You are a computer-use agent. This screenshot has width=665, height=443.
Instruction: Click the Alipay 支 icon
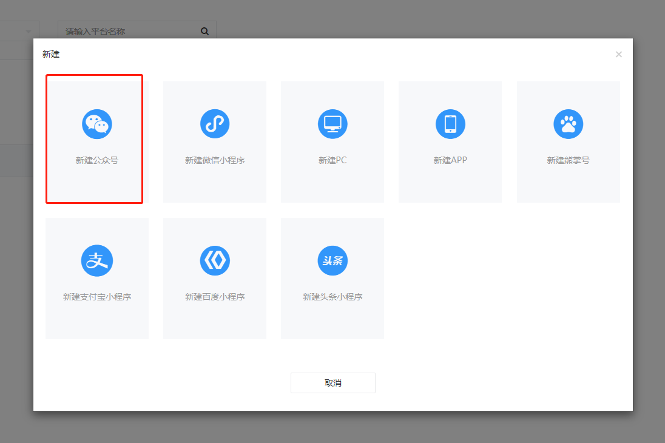(x=97, y=260)
